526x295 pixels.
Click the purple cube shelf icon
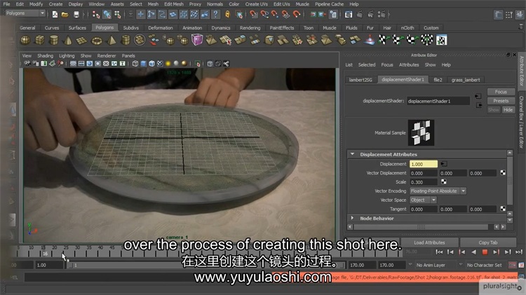(x=197, y=40)
